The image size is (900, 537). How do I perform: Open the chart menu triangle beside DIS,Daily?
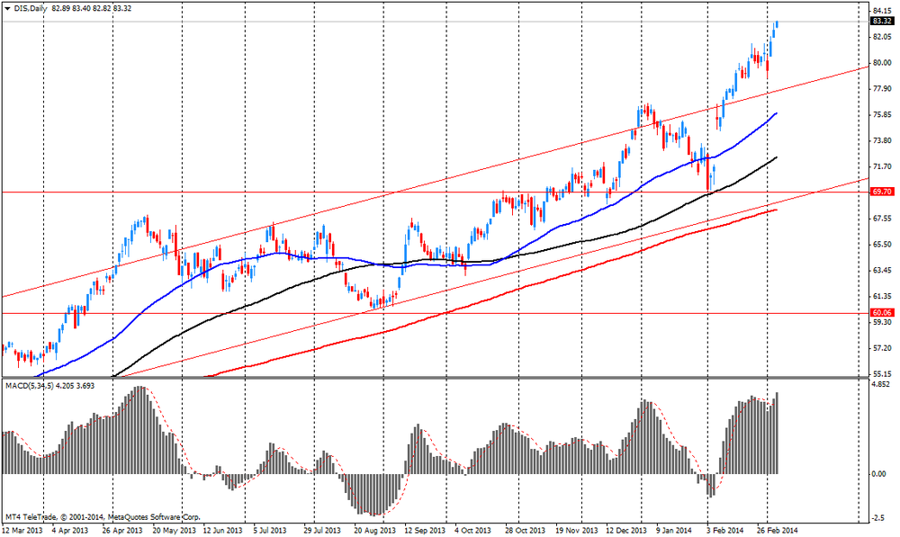[7, 9]
